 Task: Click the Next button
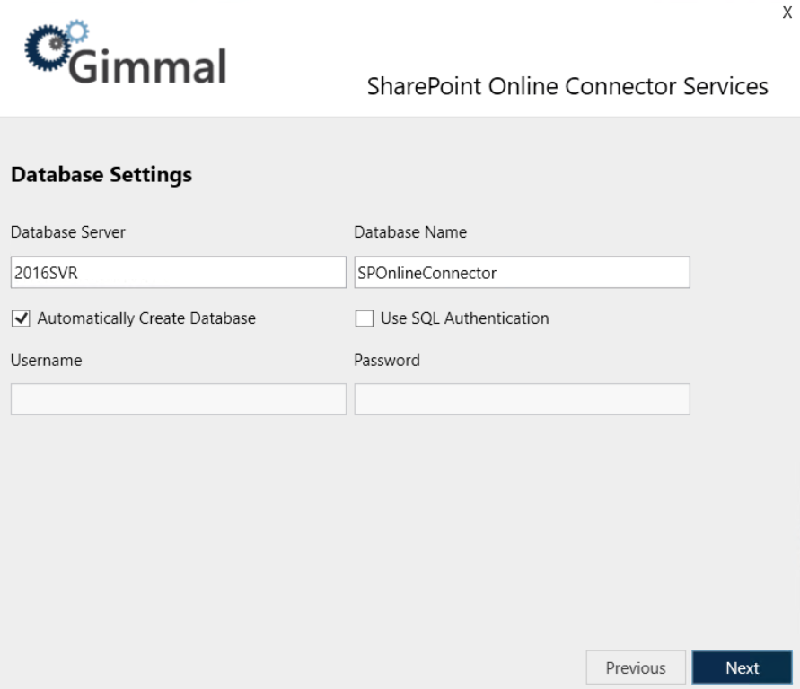click(x=744, y=667)
